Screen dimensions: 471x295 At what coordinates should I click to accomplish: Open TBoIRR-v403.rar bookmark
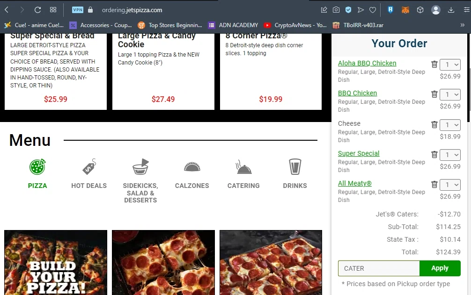tap(358, 25)
